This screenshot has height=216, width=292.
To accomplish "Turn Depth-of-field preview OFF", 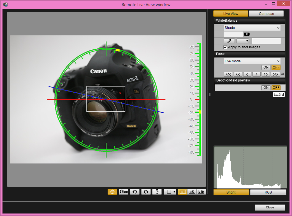I will pos(276,88).
